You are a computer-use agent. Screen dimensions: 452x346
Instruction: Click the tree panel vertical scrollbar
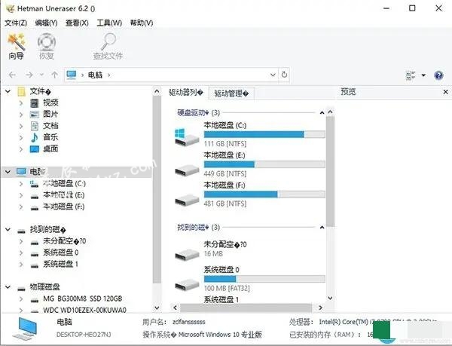click(157, 190)
